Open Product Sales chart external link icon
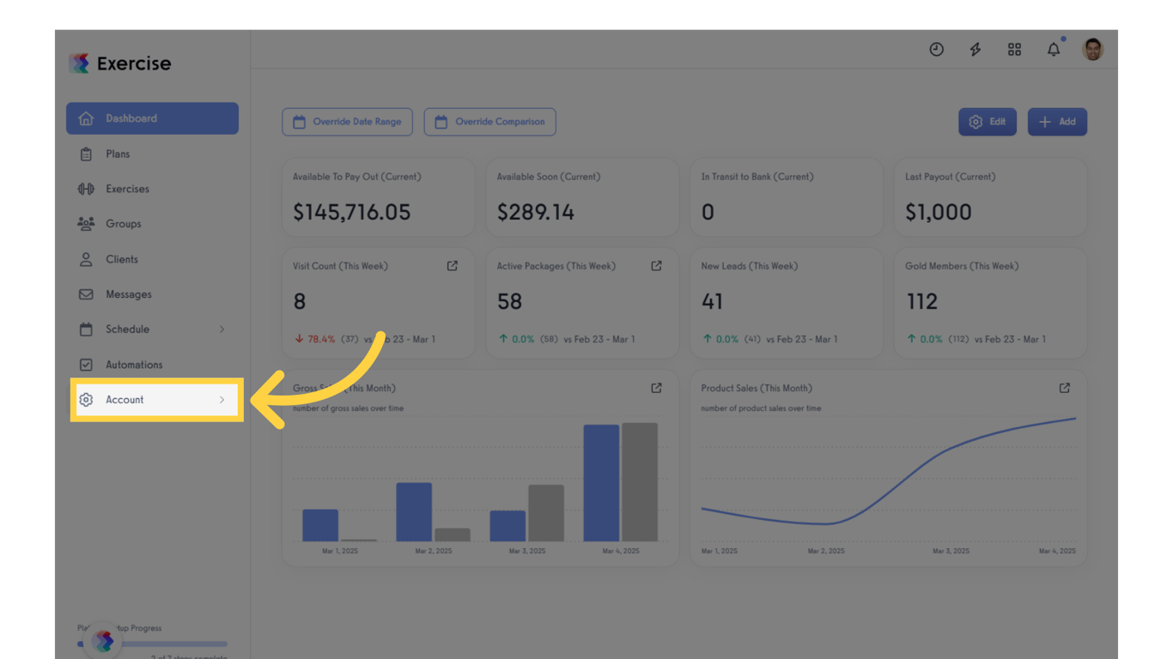 (x=1065, y=388)
